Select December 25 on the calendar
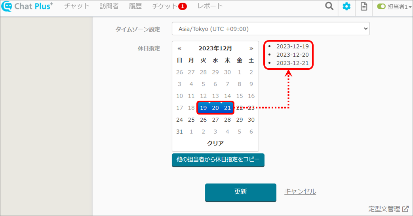Image resolution: width=413 pixels, height=216 pixels. pyautogui.click(x=191, y=120)
